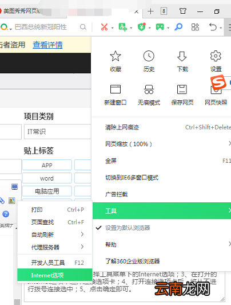Screen dimensions: 231x305
Task: Choose Print (打印) in submenu
Action: click(55, 210)
